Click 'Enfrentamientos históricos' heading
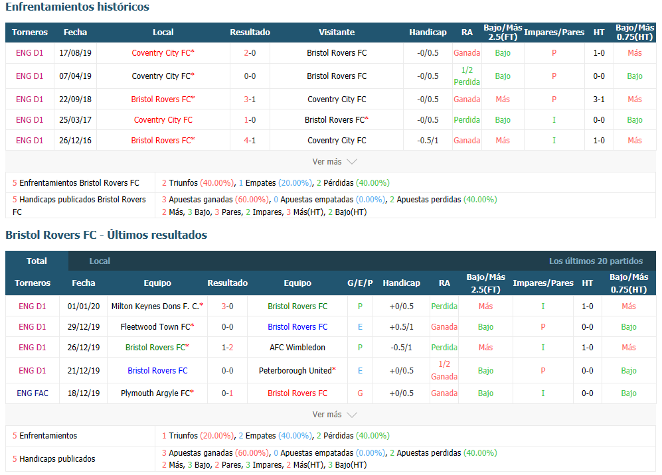This screenshot has height=475, width=662. (x=77, y=7)
